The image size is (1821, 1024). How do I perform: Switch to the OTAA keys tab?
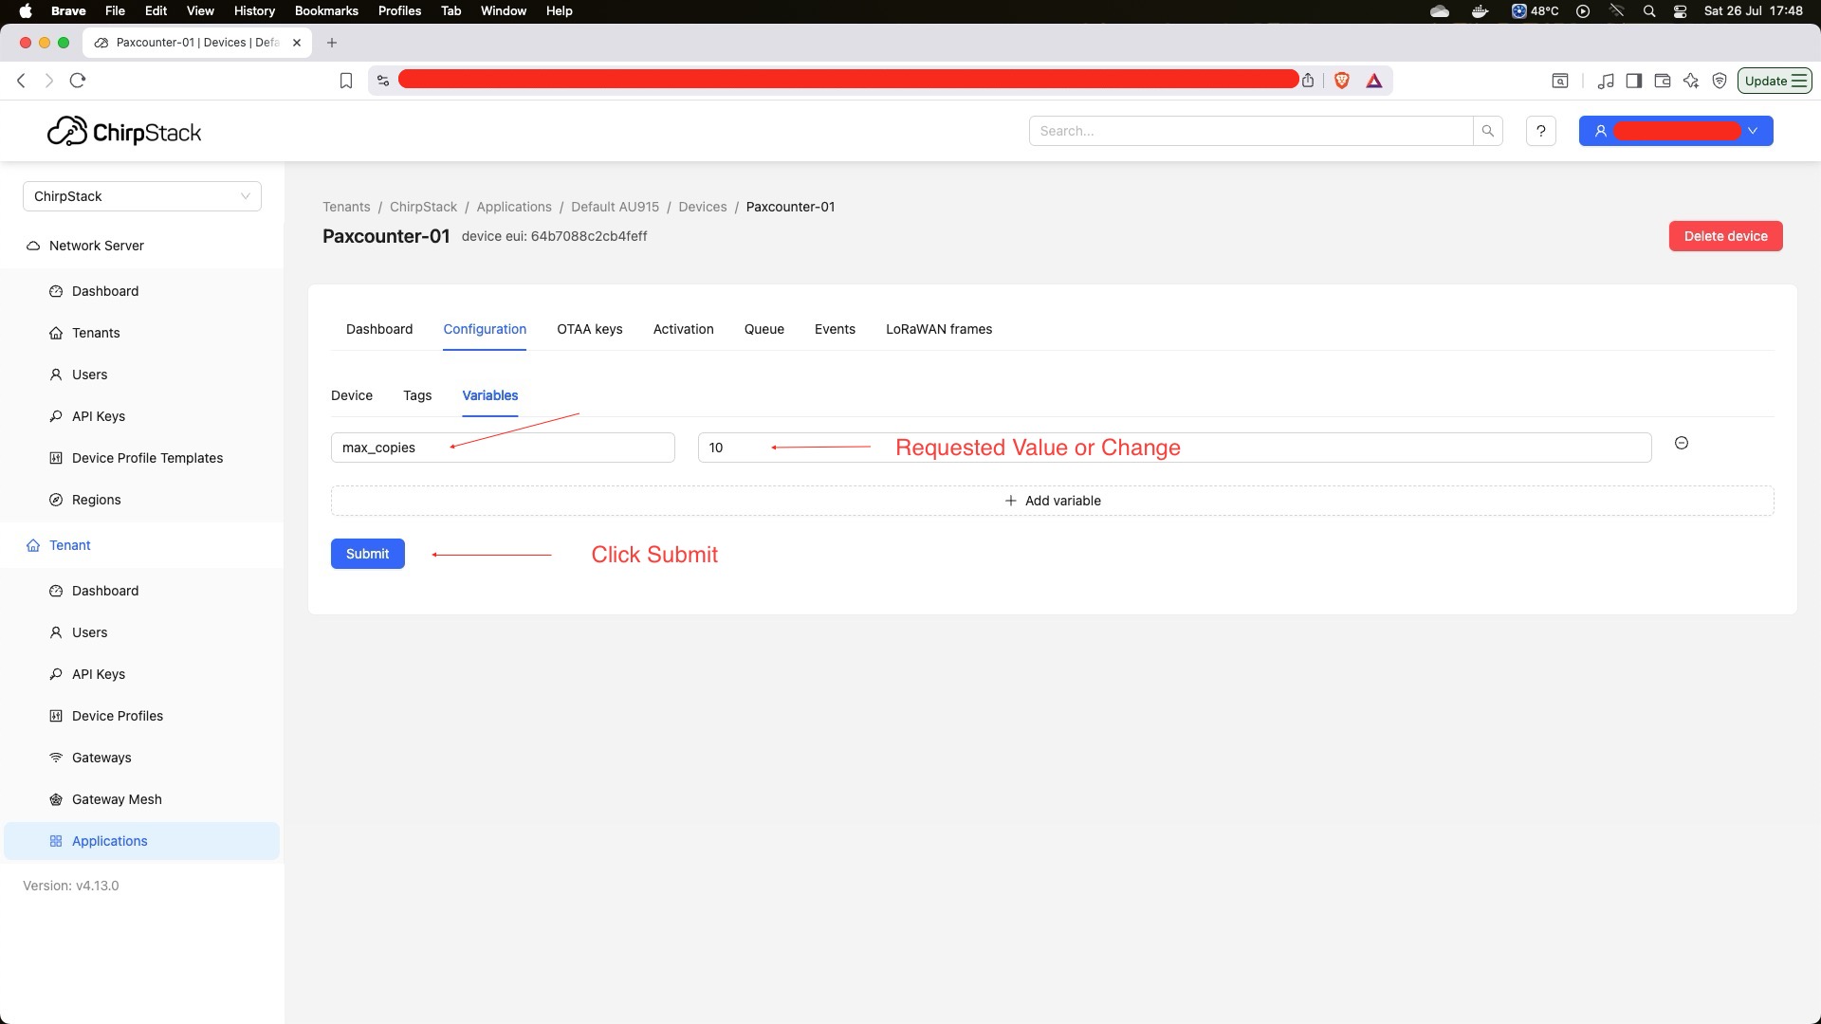[x=589, y=329]
